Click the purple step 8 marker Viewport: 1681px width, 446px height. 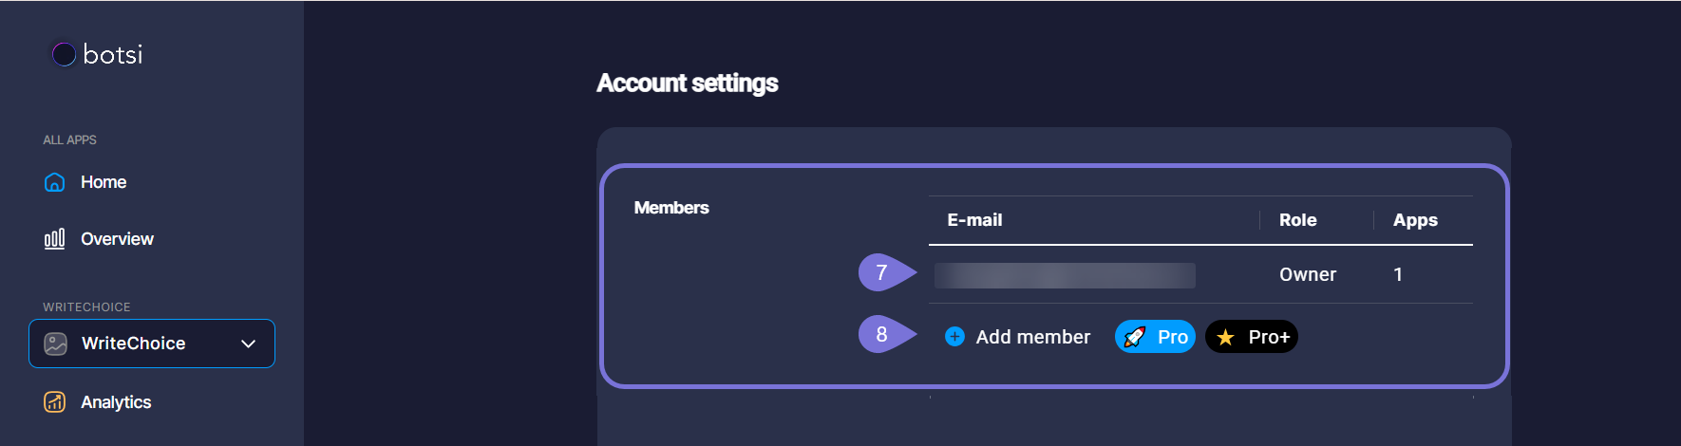point(881,334)
